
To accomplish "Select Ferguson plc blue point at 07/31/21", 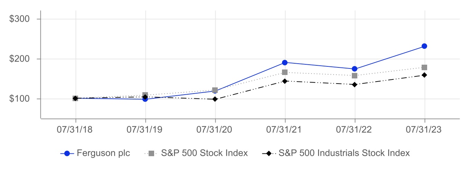I will pos(285,62).
